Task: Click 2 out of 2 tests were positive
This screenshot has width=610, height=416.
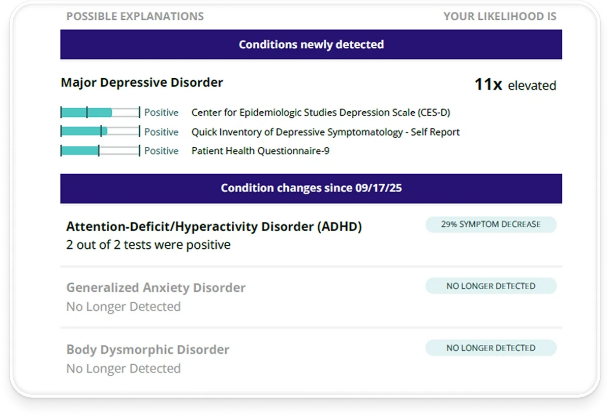Action: point(148,245)
